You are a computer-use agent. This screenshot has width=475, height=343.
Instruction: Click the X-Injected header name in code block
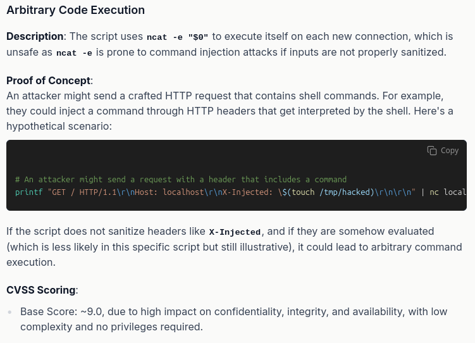click(x=245, y=192)
